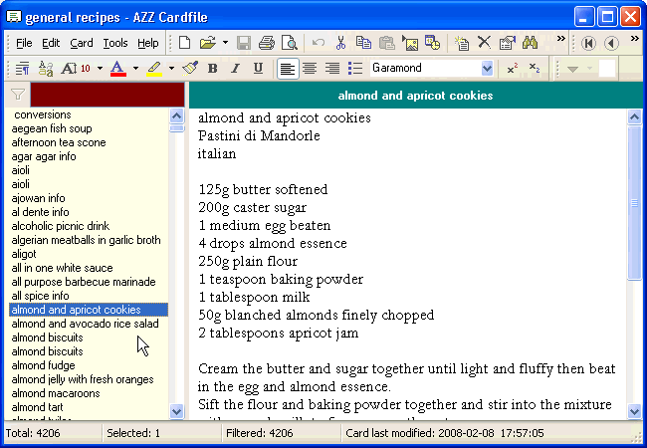Click the Card properties icon
The image size is (647, 448).
coord(507,43)
